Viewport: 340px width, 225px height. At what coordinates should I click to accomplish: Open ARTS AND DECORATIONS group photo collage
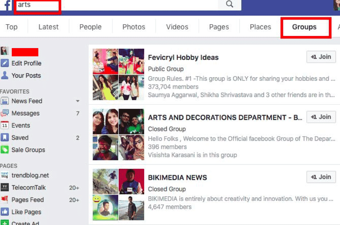click(x=118, y=134)
